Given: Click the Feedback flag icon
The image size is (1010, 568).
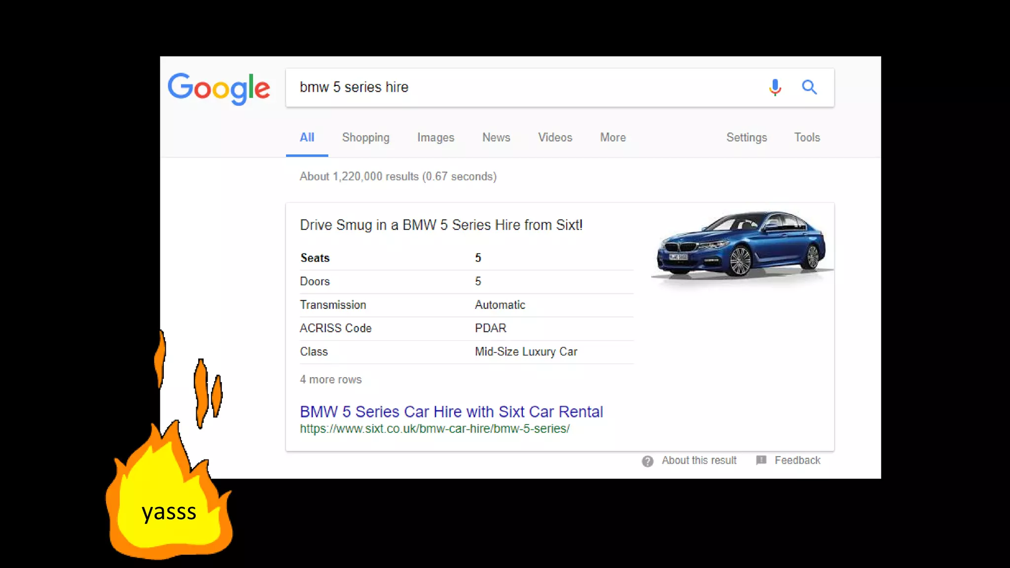Looking at the screenshot, I should [761, 460].
